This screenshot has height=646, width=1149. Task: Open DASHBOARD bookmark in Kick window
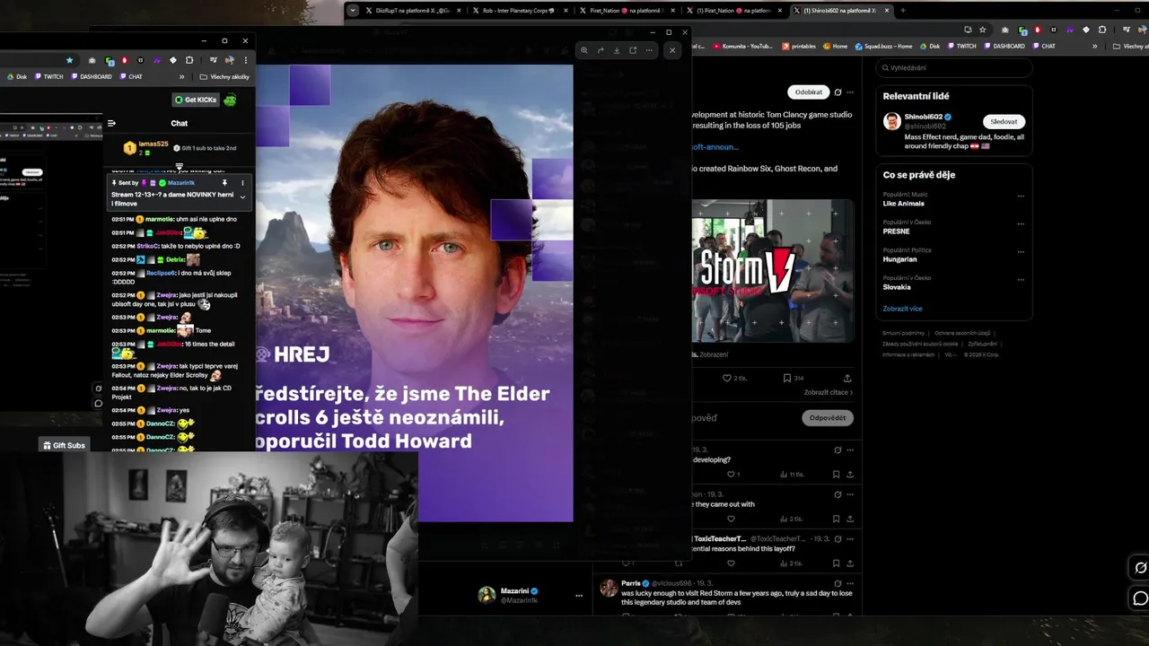[92, 76]
